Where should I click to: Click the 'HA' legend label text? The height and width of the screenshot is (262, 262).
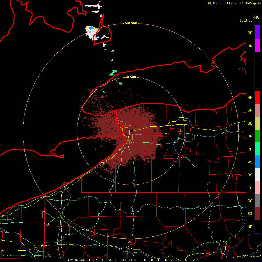coord(250,98)
